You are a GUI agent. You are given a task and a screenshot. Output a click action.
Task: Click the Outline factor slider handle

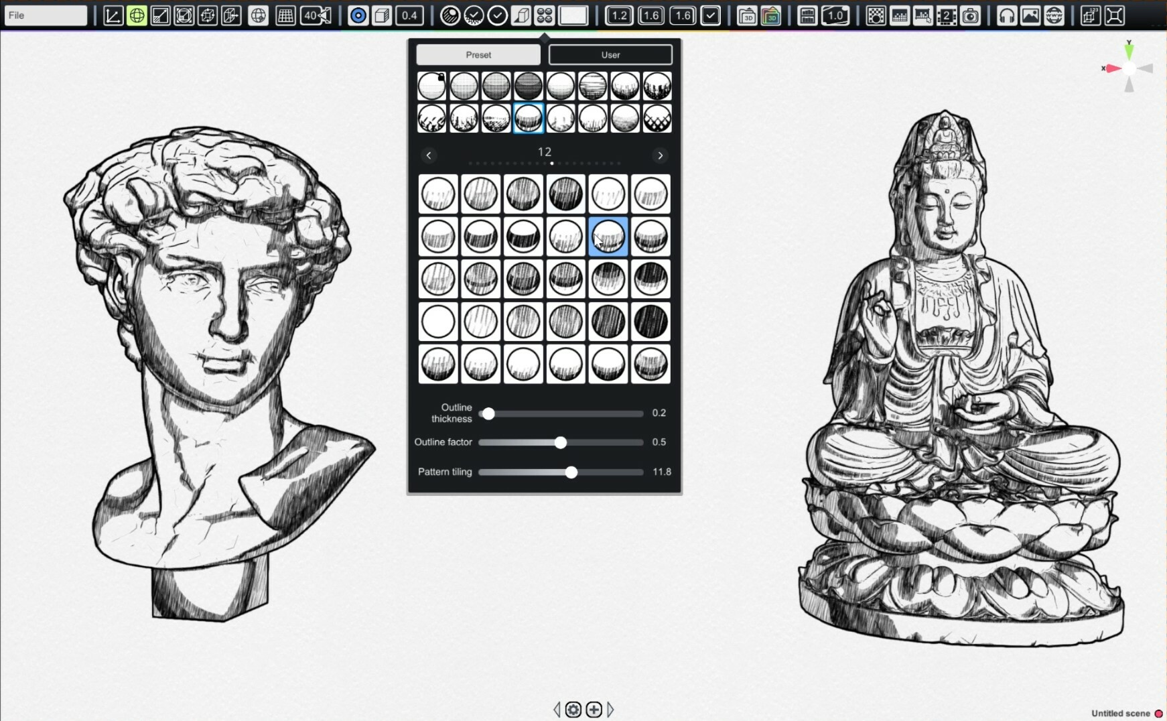[x=561, y=442]
